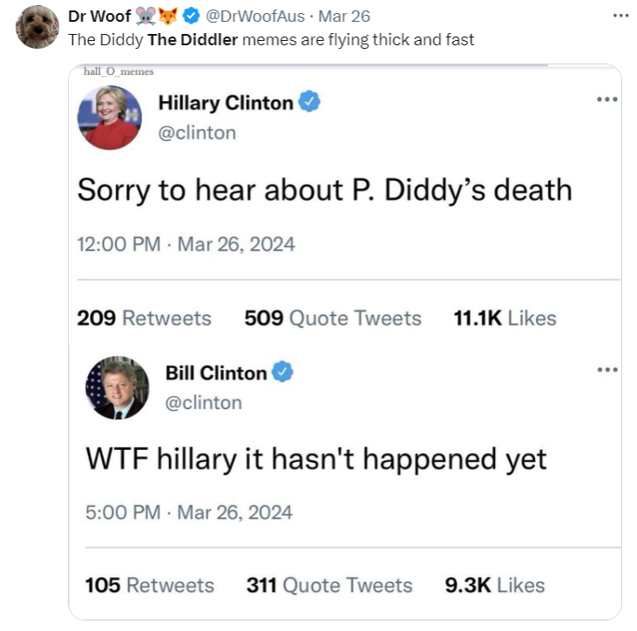Viewport: 637px width, 631px height.
Task: View the 9.3K Likes on Bill's tweet
Action: tap(495, 585)
